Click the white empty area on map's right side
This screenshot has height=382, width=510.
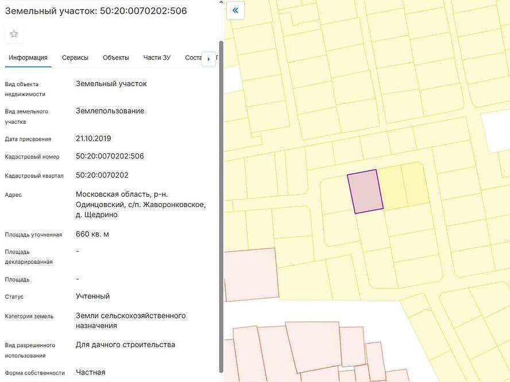tap(494, 132)
